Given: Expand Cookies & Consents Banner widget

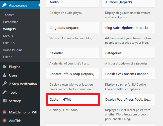Looking at the screenshot, I should (x=128, y=74).
